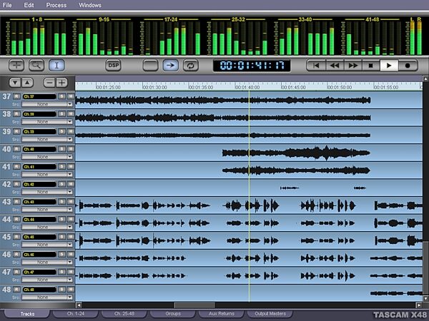Zoom out timeline with minus button
429x321 pixels.
click(49, 83)
